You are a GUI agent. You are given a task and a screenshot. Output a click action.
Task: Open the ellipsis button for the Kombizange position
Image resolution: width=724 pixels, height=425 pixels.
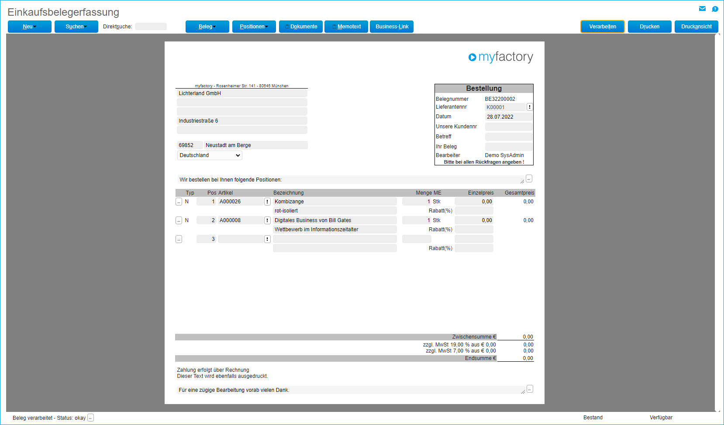tap(179, 202)
